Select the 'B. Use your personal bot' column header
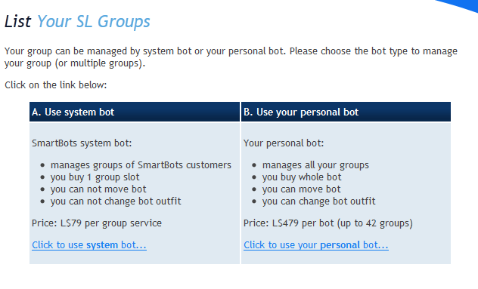 pos(346,112)
